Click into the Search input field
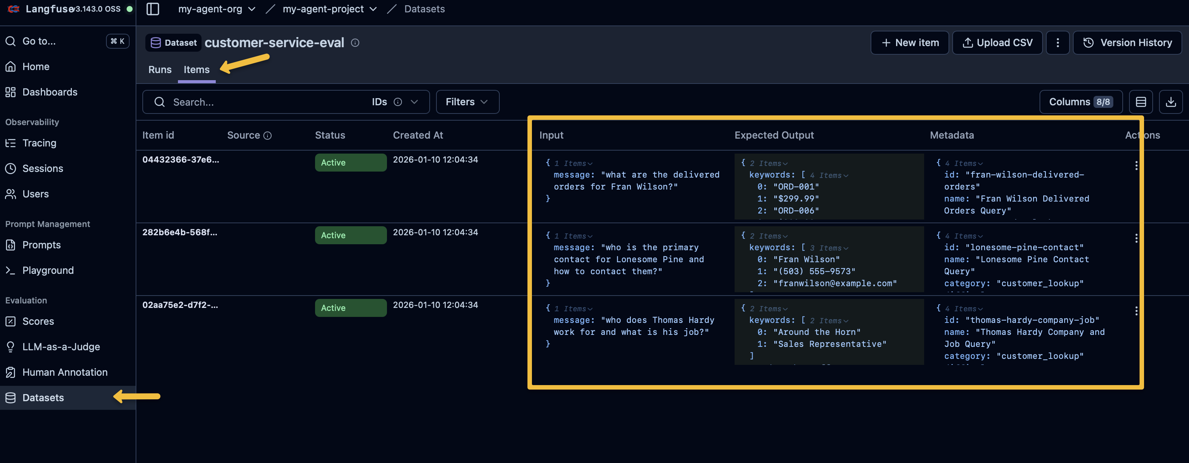1189x463 pixels. tap(263, 102)
